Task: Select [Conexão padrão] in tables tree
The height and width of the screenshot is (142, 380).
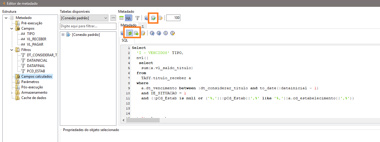Action: [x=86, y=35]
